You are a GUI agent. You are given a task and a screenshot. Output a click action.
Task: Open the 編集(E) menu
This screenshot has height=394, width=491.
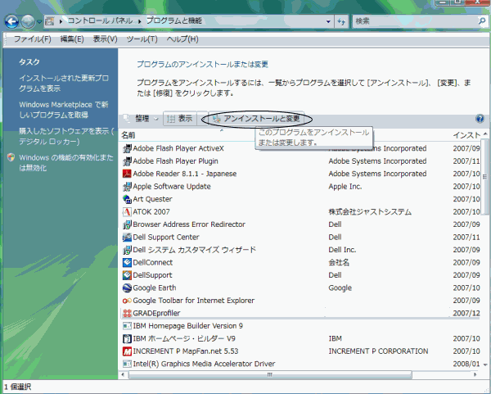[72, 39]
